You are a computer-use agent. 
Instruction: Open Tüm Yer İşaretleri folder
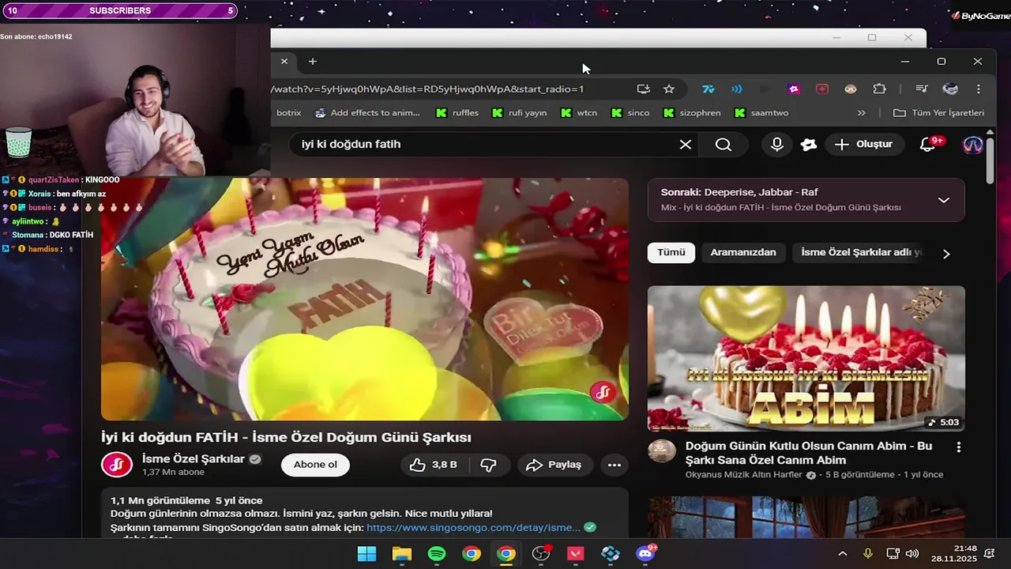tap(938, 113)
